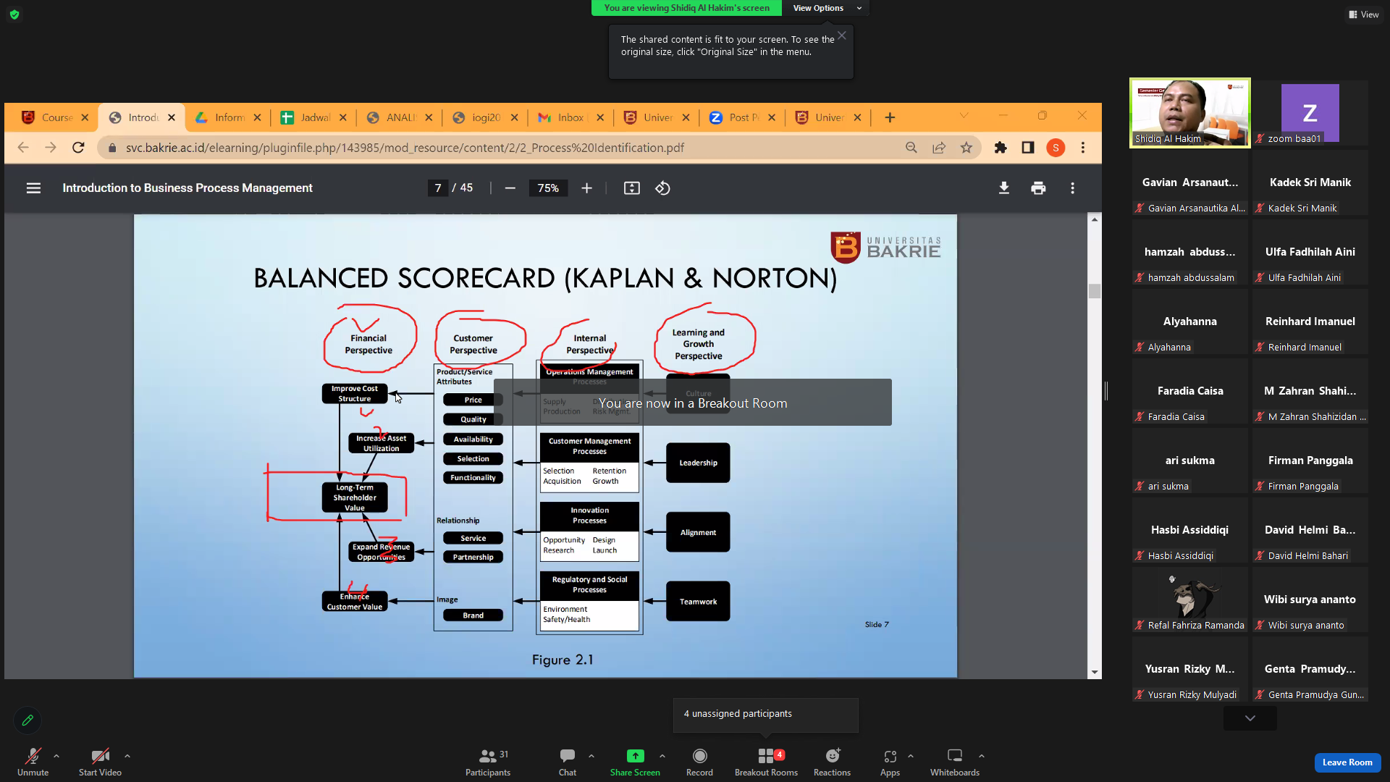Open Zoom Apps
The height and width of the screenshot is (782, 1390).
pyautogui.click(x=890, y=762)
